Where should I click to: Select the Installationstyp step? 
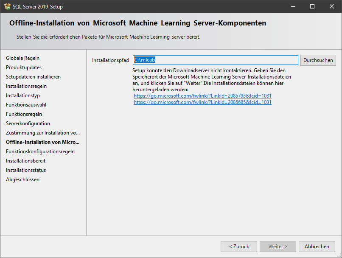[23, 95]
